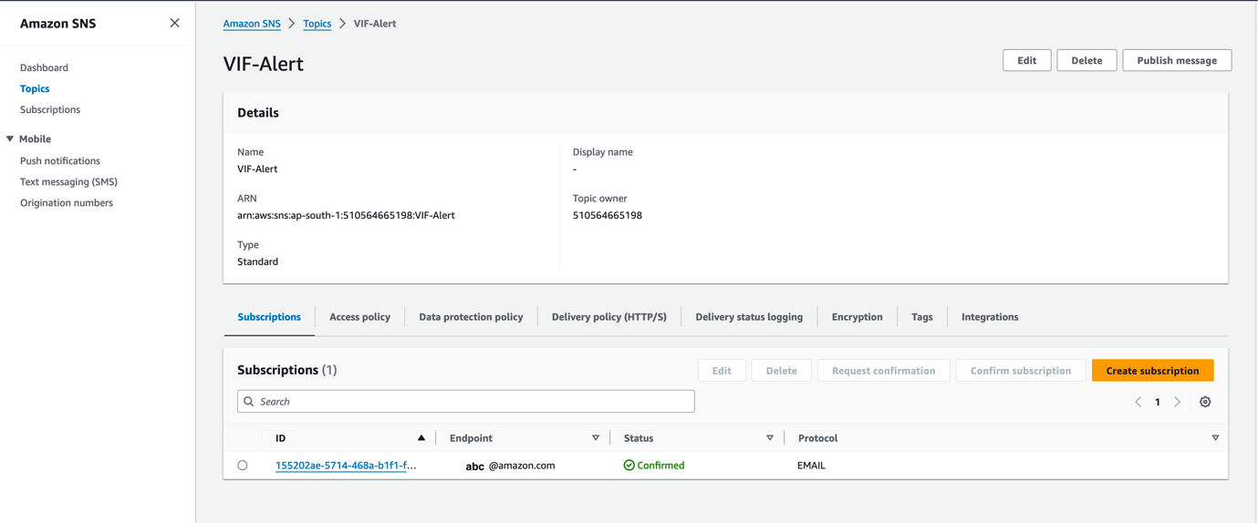This screenshot has height=523, width=1258.
Task: Click the Endpoint column header
Action: pyautogui.click(x=471, y=438)
